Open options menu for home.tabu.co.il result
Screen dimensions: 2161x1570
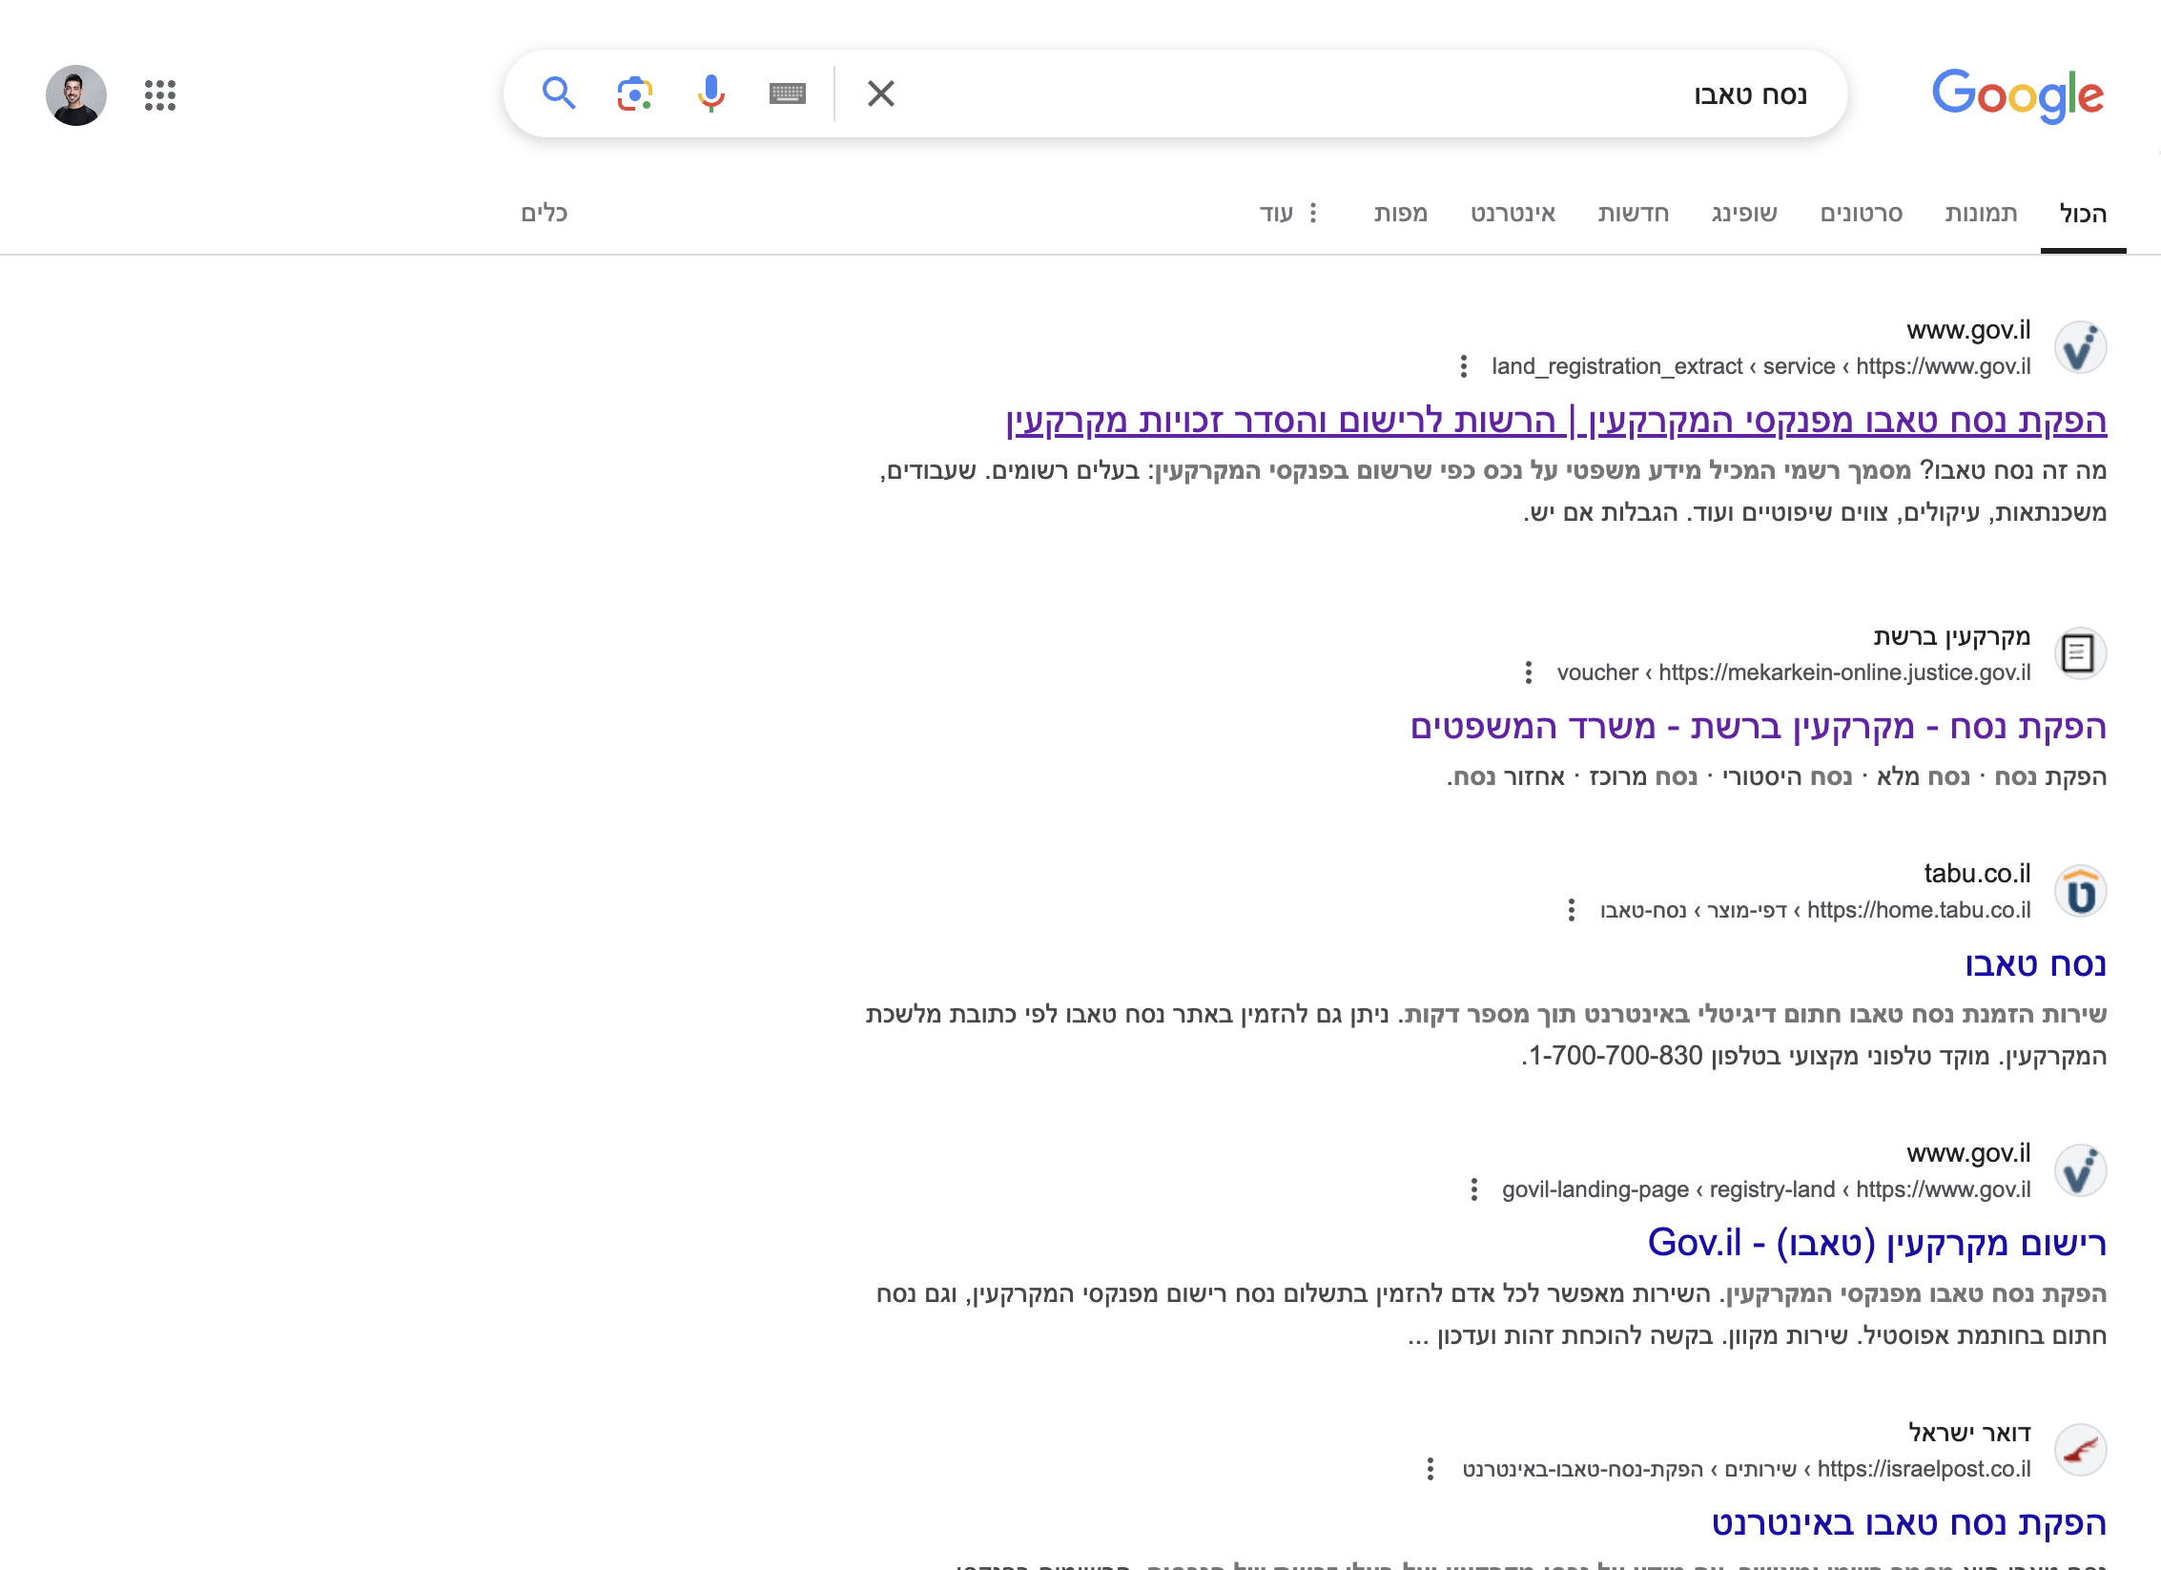coord(1572,910)
